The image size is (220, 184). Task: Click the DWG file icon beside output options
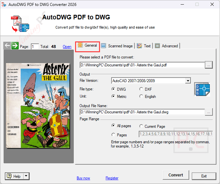click(202, 89)
